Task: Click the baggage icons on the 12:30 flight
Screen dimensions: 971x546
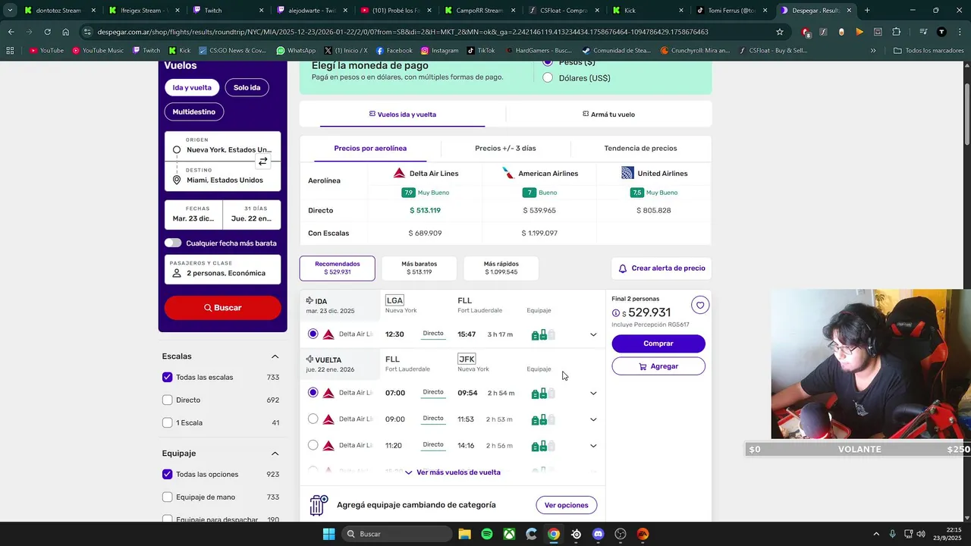Action: [x=543, y=334]
